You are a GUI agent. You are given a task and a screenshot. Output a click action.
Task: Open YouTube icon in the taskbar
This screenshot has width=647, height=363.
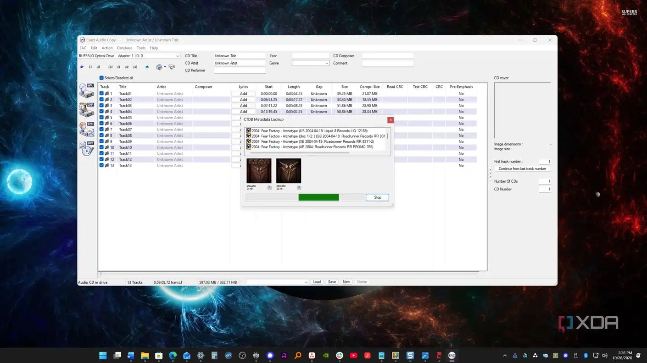pyautogui.click(x=353, y=355)
